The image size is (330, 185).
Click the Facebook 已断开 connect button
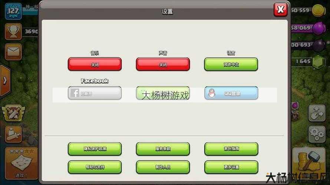95,93
